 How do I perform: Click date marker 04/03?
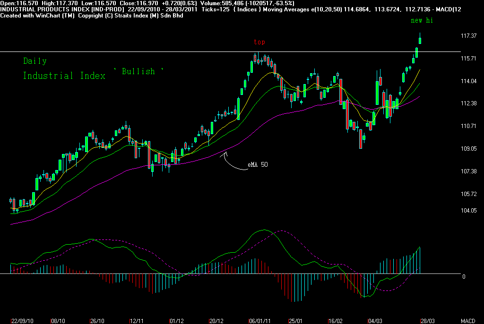(375, 321)
